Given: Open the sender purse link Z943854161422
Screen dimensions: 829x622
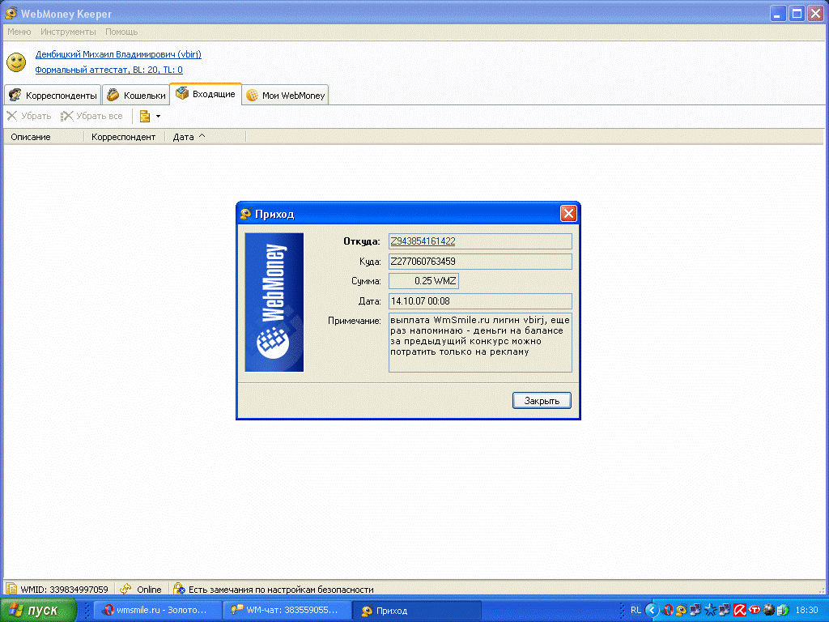Looking at the screenshot, I should (423, 241).
